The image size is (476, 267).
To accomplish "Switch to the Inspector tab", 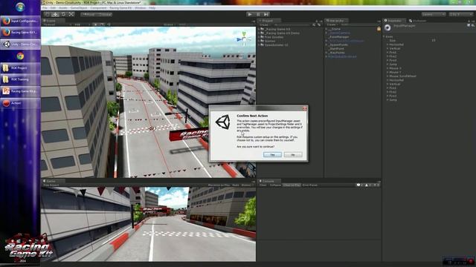I will coord(394,21).
